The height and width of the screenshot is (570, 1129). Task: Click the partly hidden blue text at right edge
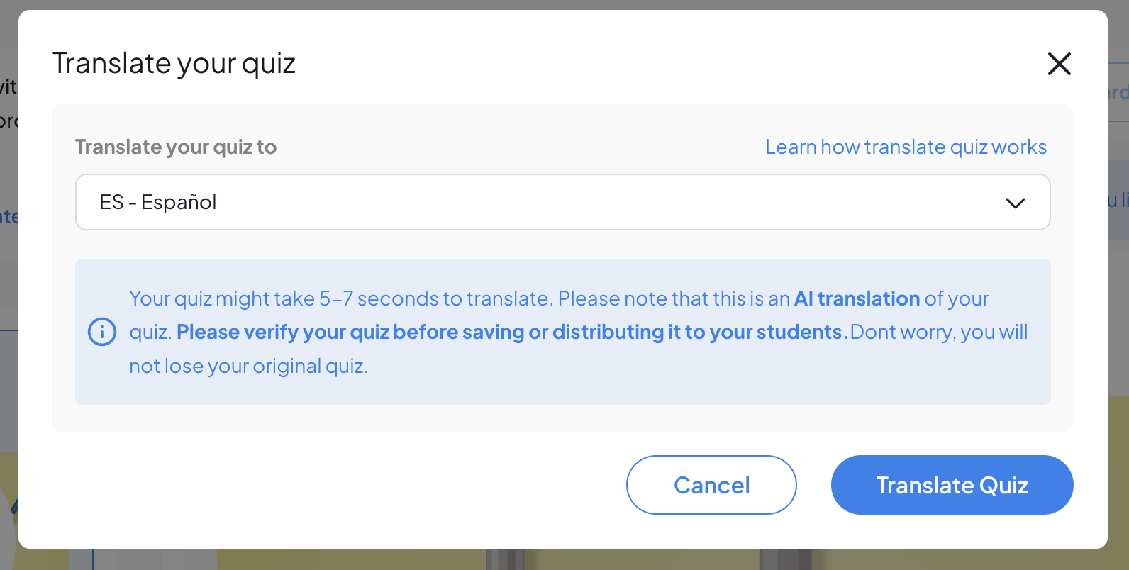[x=1118, y=92]
